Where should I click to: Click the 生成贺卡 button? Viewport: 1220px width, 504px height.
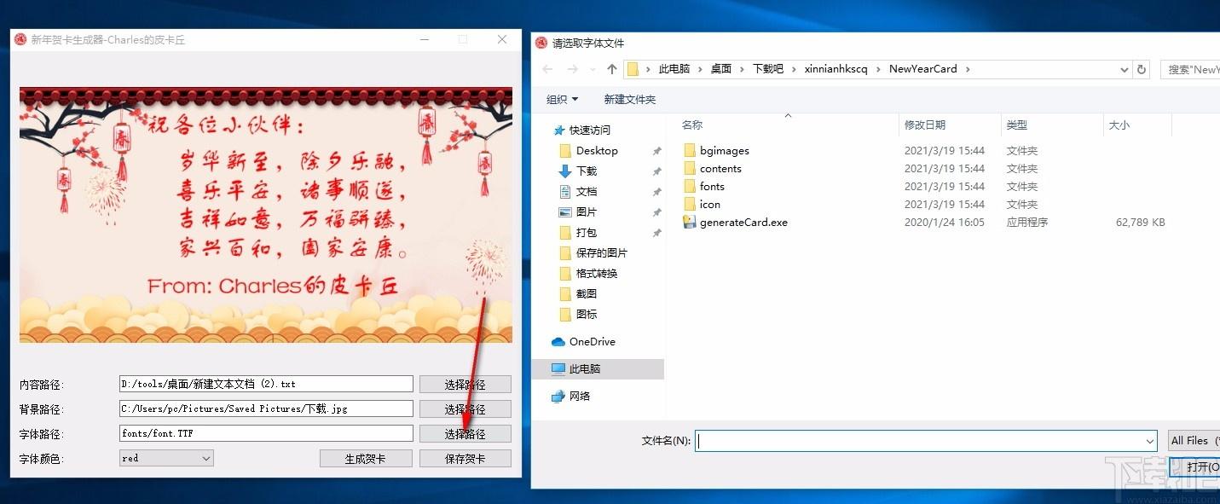pyautogui.click(x=365, y=459)
